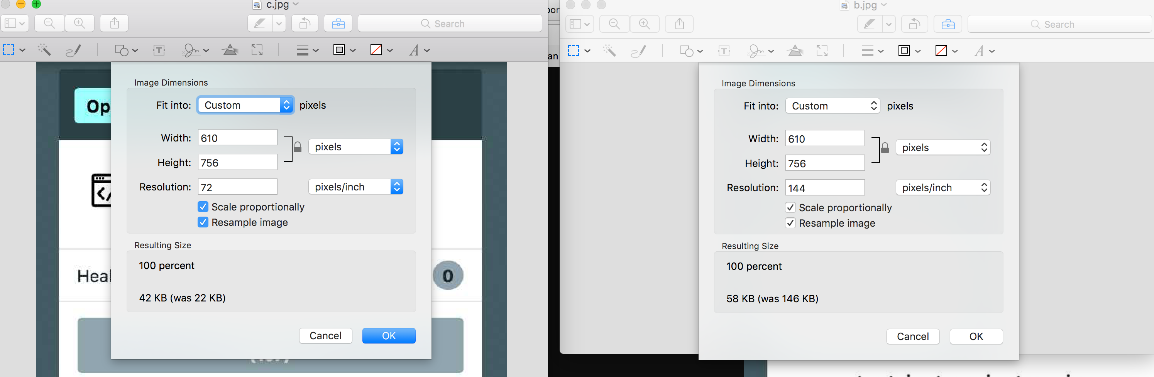The height and width of the screenshot is (377, 1154).
Task: Open fill color swatch in b.jpg window
Action: tap(946, 50)
